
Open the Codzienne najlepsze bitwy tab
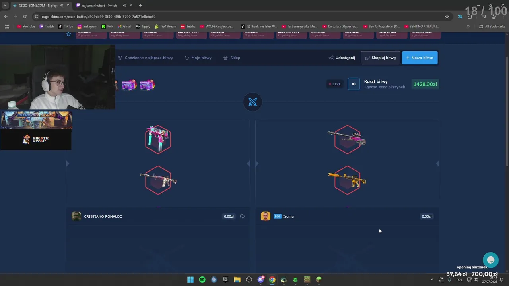click(146, 58)
